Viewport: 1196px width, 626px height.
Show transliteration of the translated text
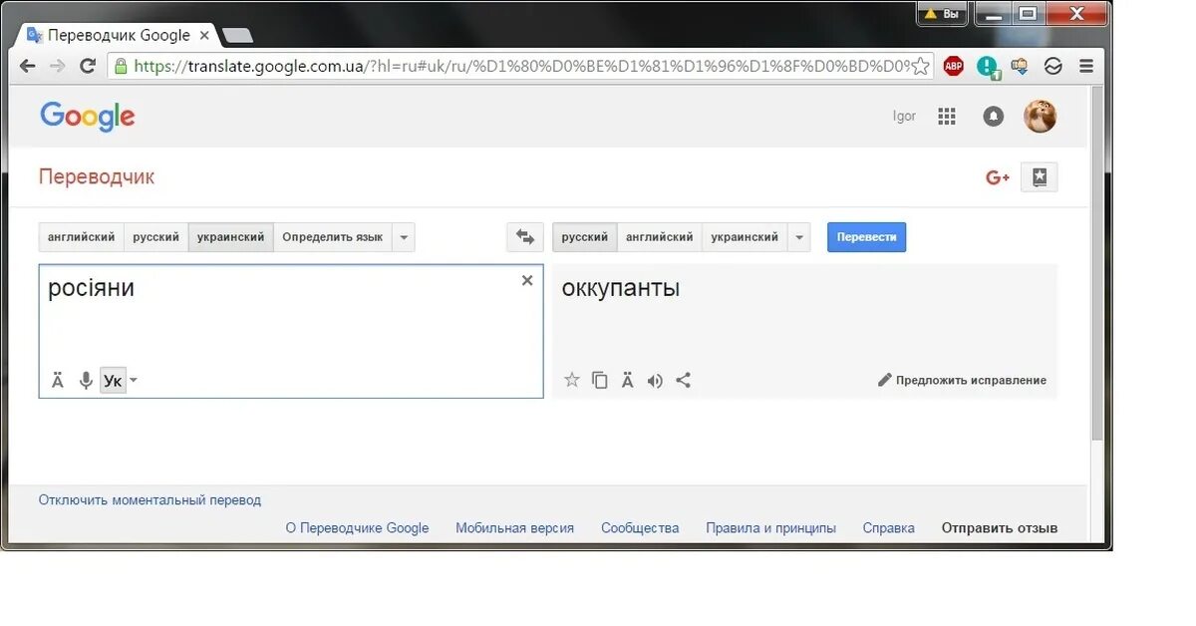(627, 380)
